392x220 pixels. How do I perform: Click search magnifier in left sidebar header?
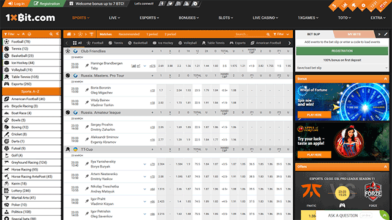[51, 34]
